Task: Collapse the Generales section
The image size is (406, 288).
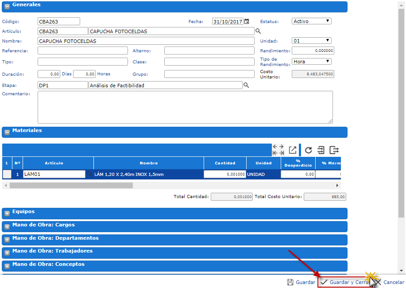Action: tap(7, 7)
